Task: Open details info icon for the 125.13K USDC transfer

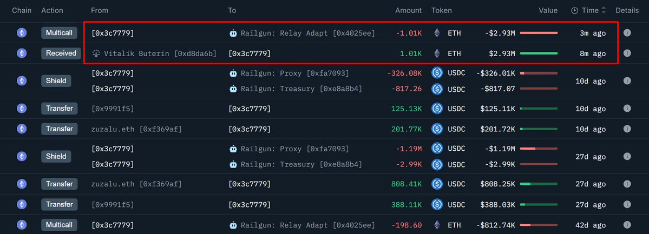Action: pyautogui.click(x=627, y=108)
